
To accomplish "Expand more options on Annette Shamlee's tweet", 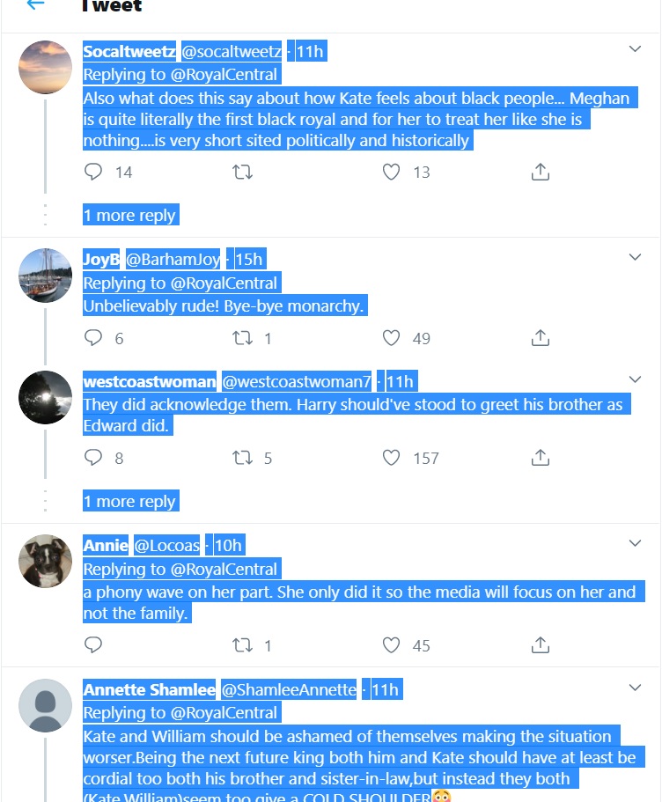I will click(x=635, y=688).
